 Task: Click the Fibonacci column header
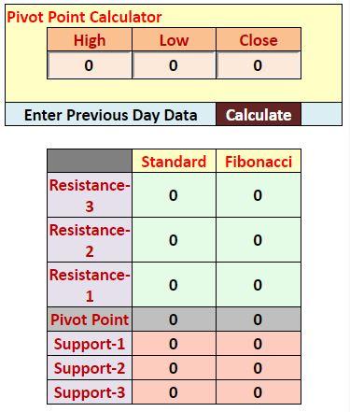click(x=259, y=162)
